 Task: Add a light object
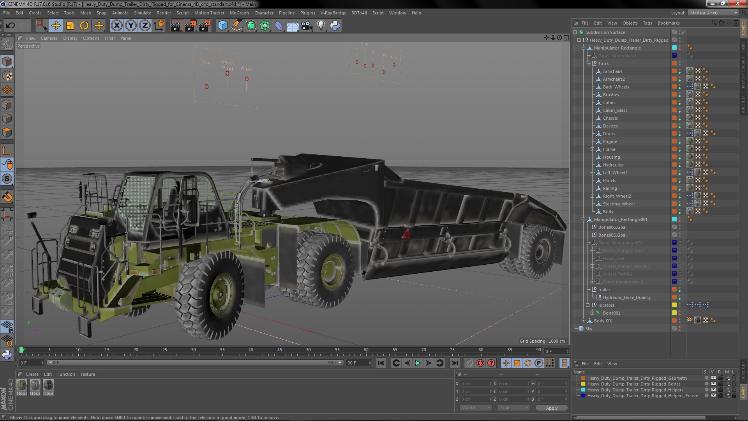[x=321, y=26]
